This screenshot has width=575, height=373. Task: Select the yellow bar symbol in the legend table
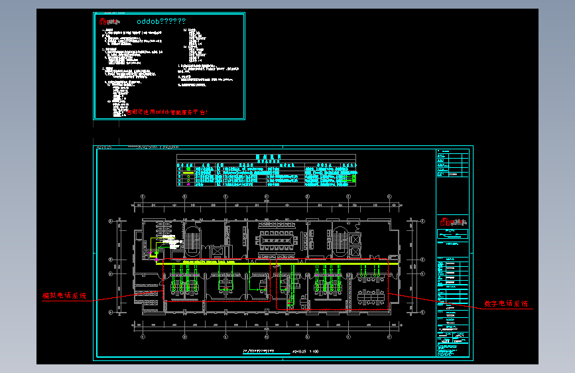188,173
